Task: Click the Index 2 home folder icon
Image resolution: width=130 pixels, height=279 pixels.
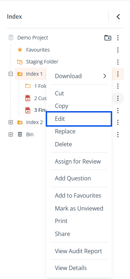Action: [x=20, y=122]
